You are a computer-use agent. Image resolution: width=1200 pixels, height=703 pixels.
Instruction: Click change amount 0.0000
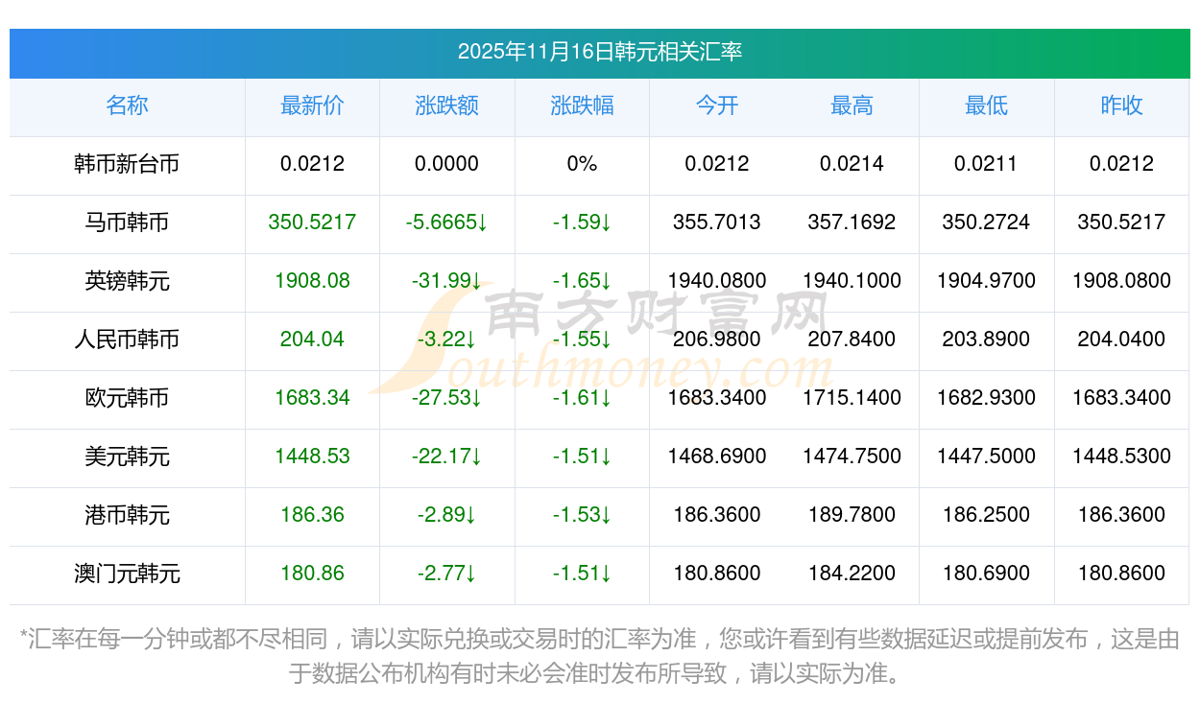coord(447,164)
